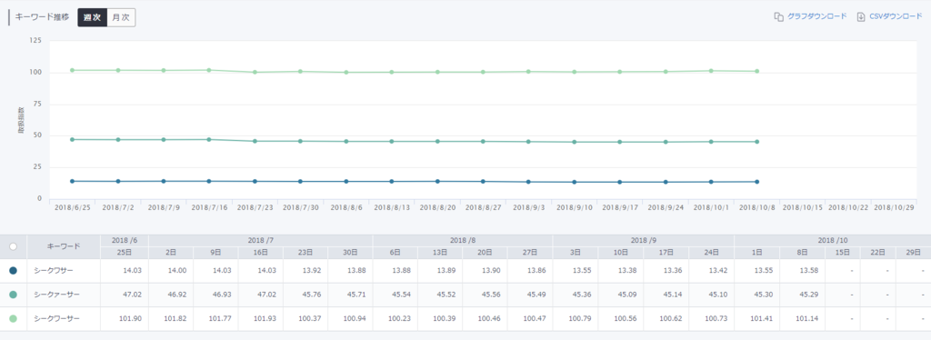The width and height of the screenshot is (931, 340).
Task: Click the キーワード column header
Action: tap(64, 246)
